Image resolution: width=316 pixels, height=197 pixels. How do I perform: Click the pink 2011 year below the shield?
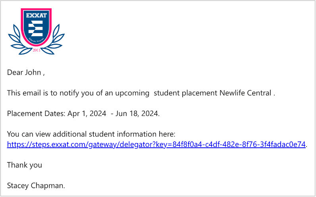37,50
